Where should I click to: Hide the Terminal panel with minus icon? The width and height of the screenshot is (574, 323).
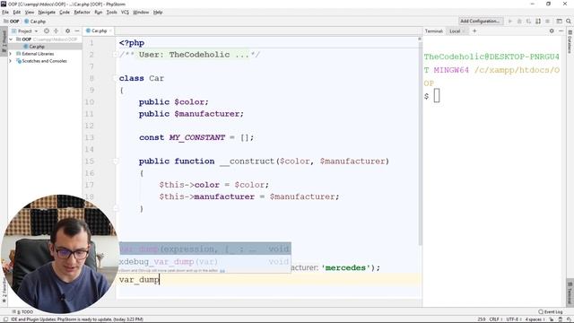point(561,31)
